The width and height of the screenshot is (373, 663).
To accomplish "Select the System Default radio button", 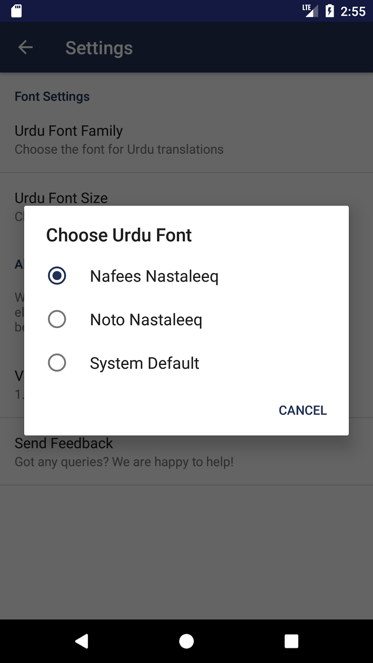I will coord(57,363).
